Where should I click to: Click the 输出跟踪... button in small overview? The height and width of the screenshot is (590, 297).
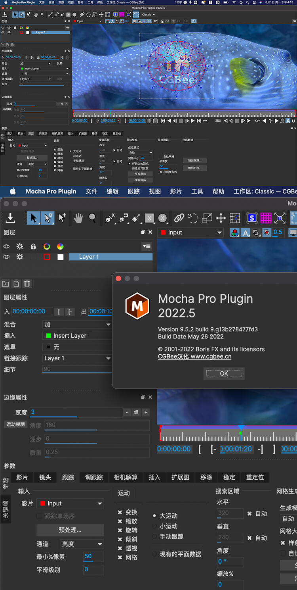click(x=194, y=160)
